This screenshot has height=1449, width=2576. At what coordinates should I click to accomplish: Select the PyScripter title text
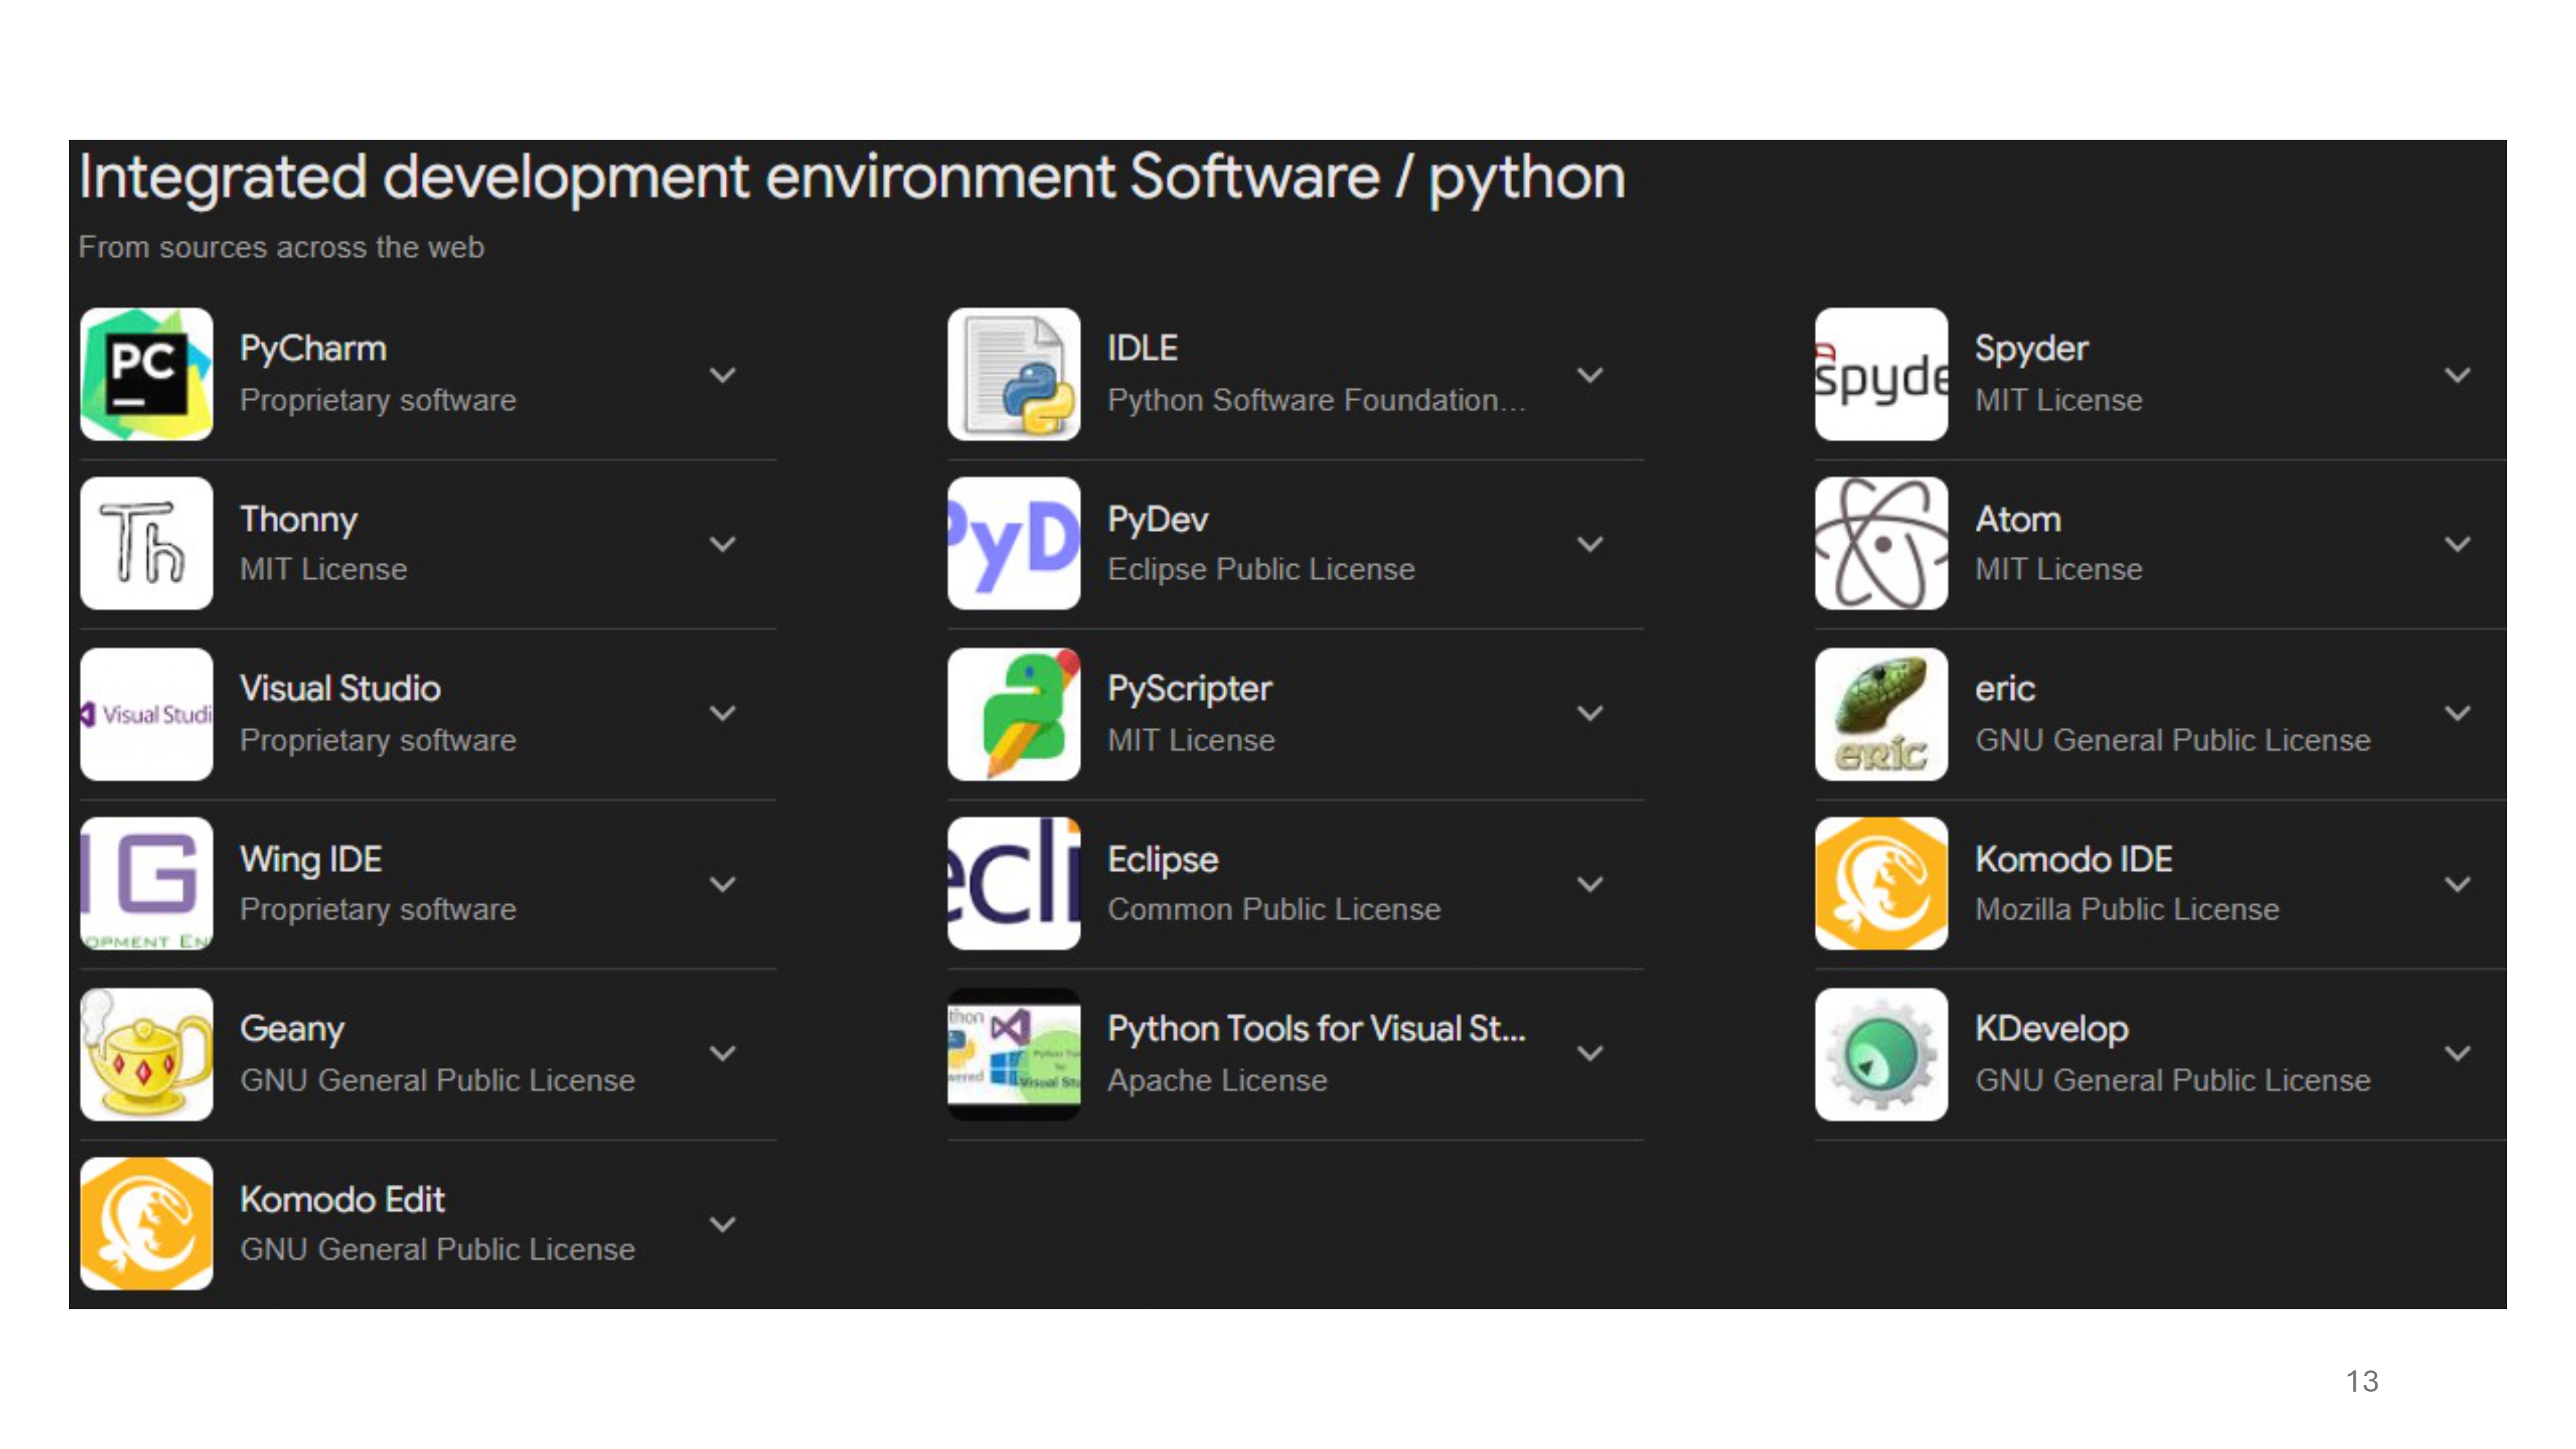[x=1189, y=689]
